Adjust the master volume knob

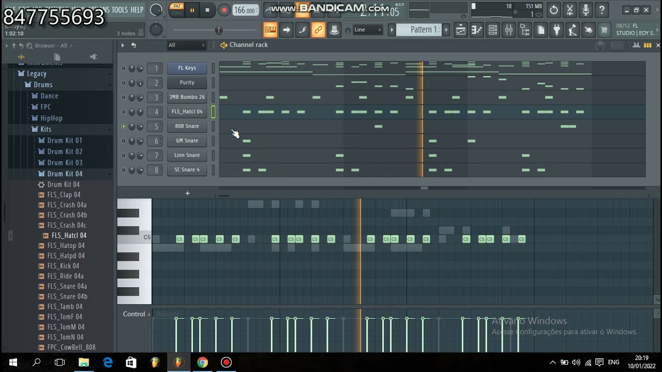coord(156,10)
